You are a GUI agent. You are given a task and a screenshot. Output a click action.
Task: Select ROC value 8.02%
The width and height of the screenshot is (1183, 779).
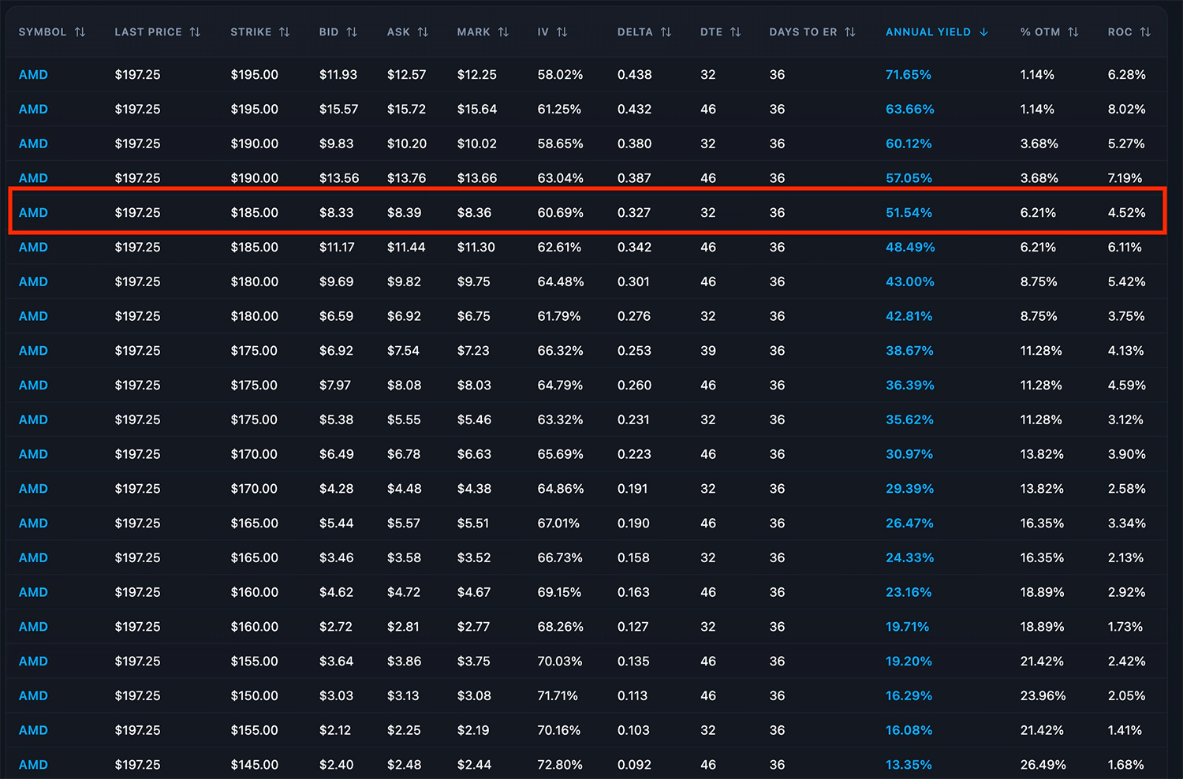click(1126, 110)
